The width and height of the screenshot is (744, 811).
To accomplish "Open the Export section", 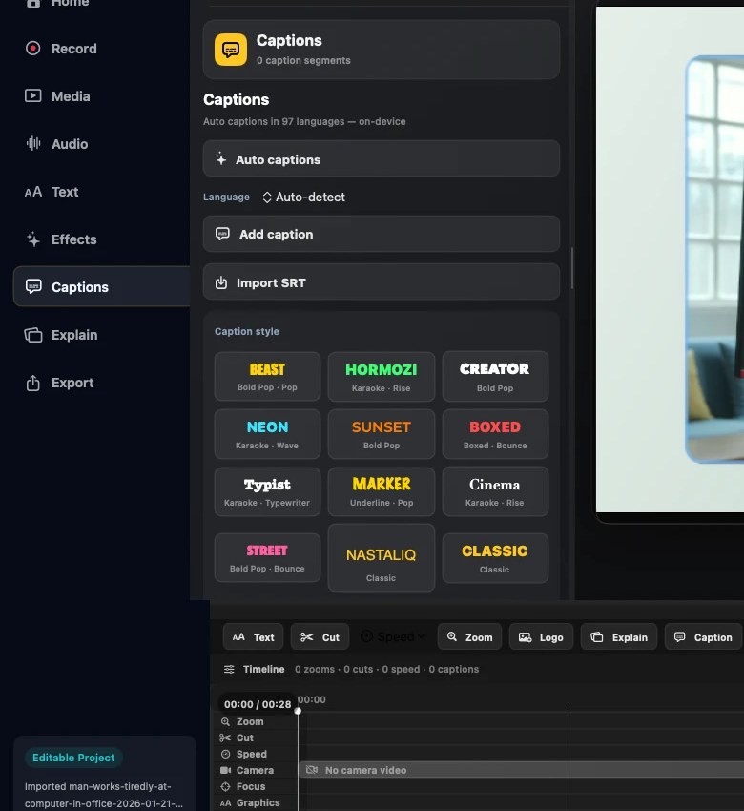I will point(101,383).
